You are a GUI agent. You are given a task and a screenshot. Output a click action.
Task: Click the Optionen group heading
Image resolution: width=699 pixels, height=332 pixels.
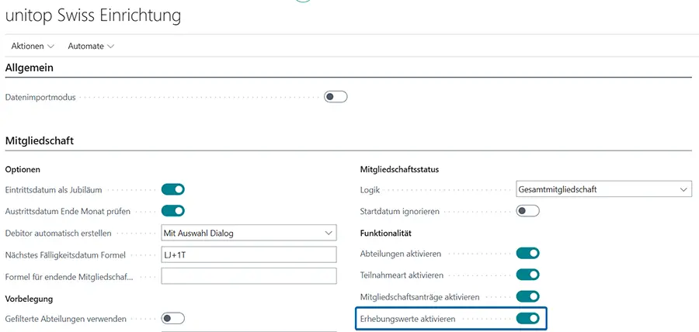23,170
